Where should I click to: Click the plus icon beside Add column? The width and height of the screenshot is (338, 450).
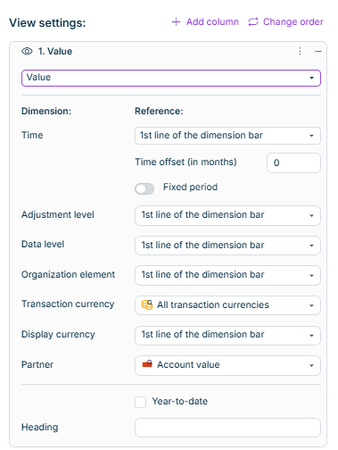(x=176, y=22)
